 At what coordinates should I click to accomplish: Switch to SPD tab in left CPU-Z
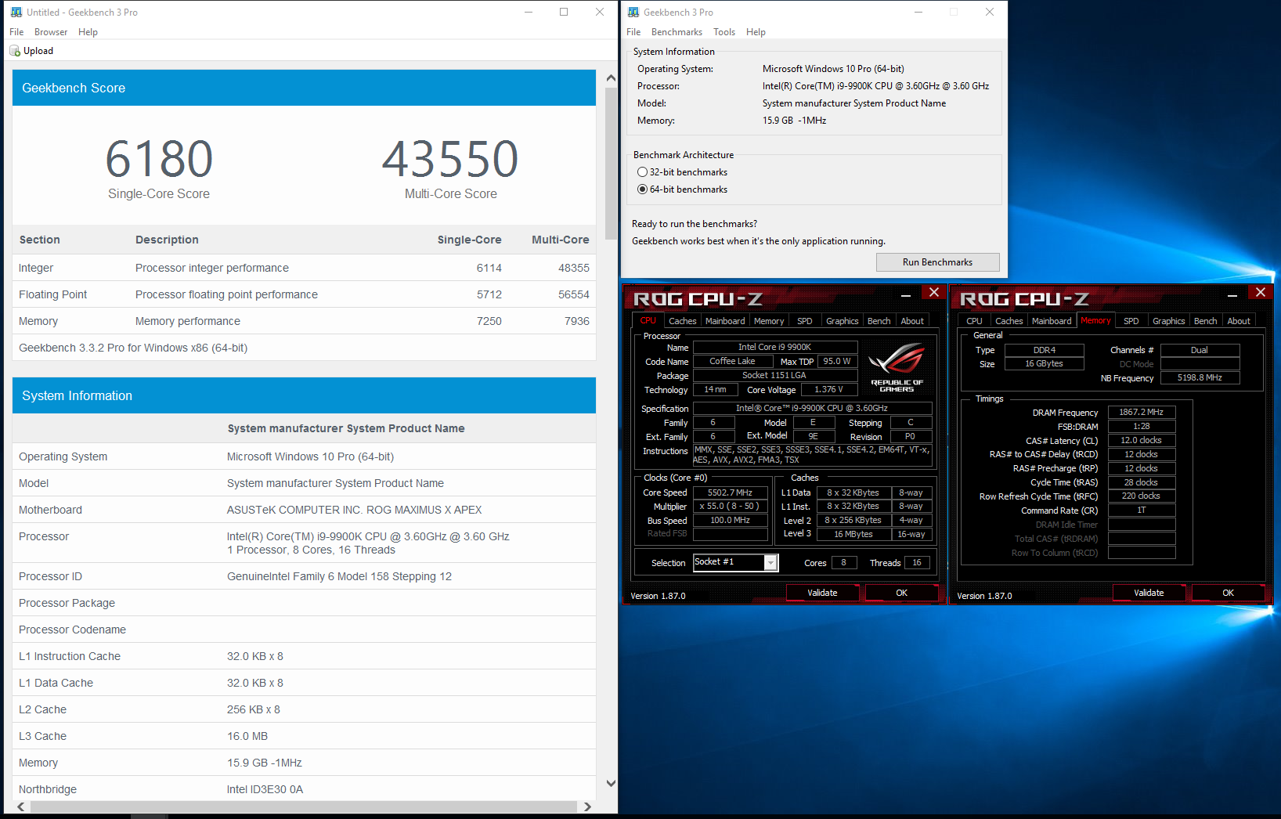point(805,321)
